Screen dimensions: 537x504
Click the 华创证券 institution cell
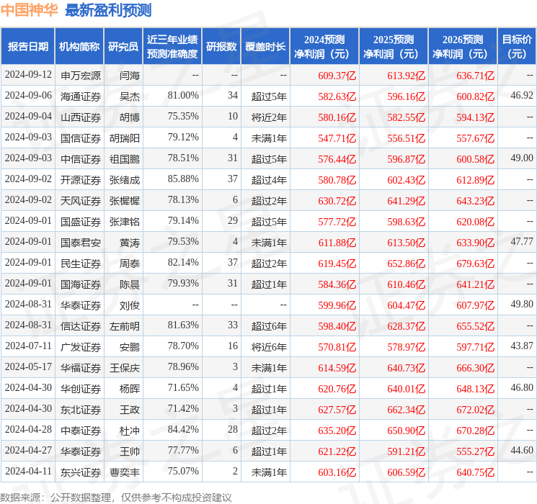pyautogui.click(x=81, y=388)
